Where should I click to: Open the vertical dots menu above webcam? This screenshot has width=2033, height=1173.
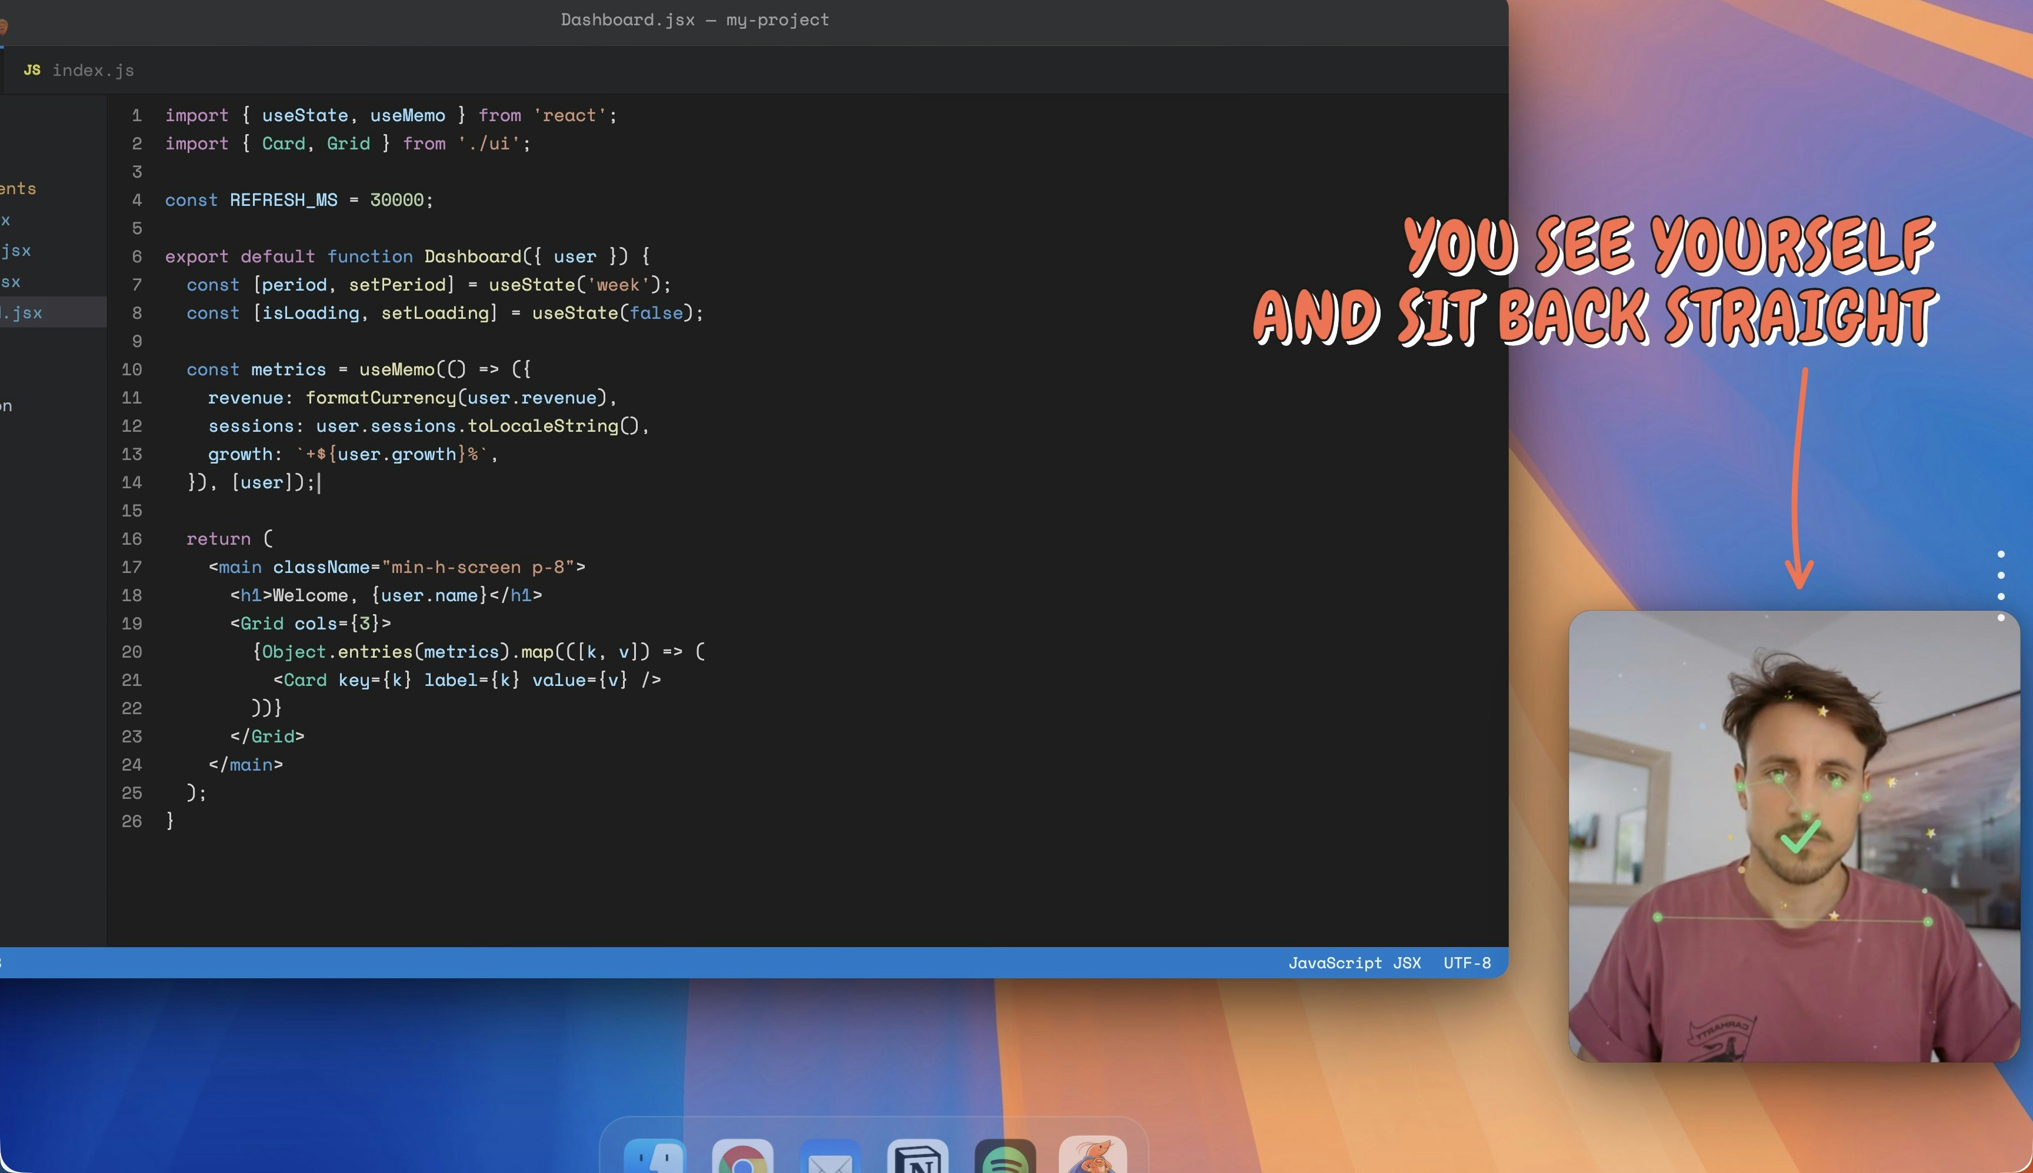(x=2001, y=585)
